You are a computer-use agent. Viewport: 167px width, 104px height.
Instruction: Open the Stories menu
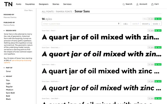click(x=56, y=4)
